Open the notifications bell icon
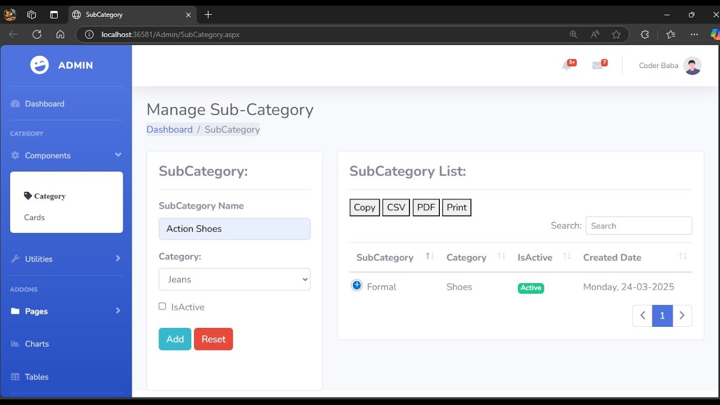 [x=566, y=66]
